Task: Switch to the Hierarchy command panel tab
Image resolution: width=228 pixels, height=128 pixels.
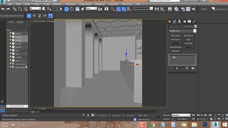Action: (x=179, y=22)
